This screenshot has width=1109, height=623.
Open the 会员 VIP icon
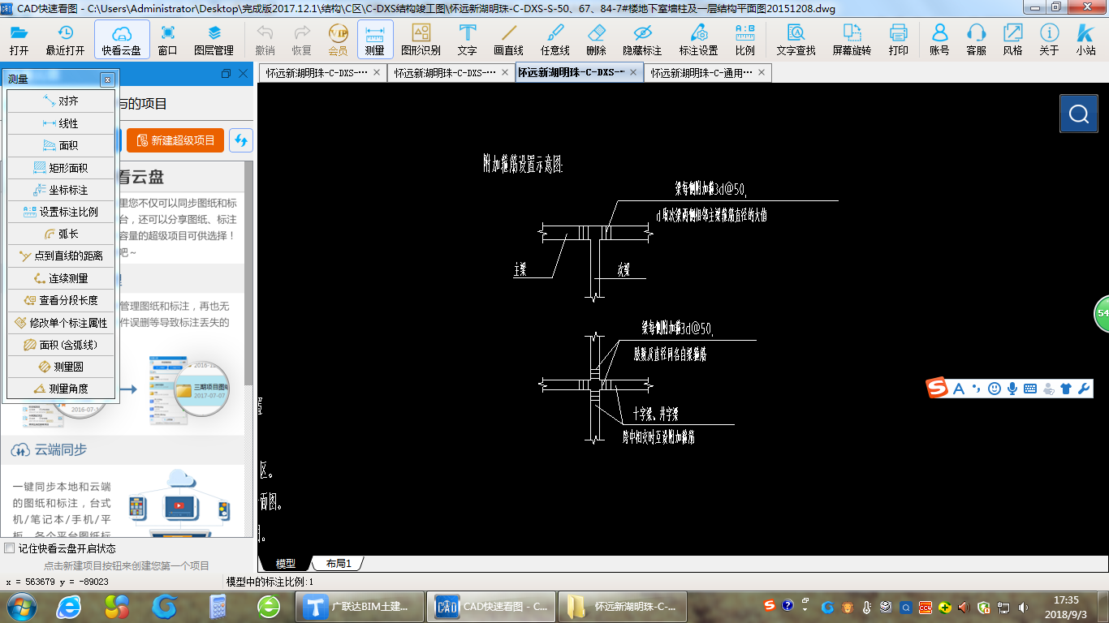[338, 40]
